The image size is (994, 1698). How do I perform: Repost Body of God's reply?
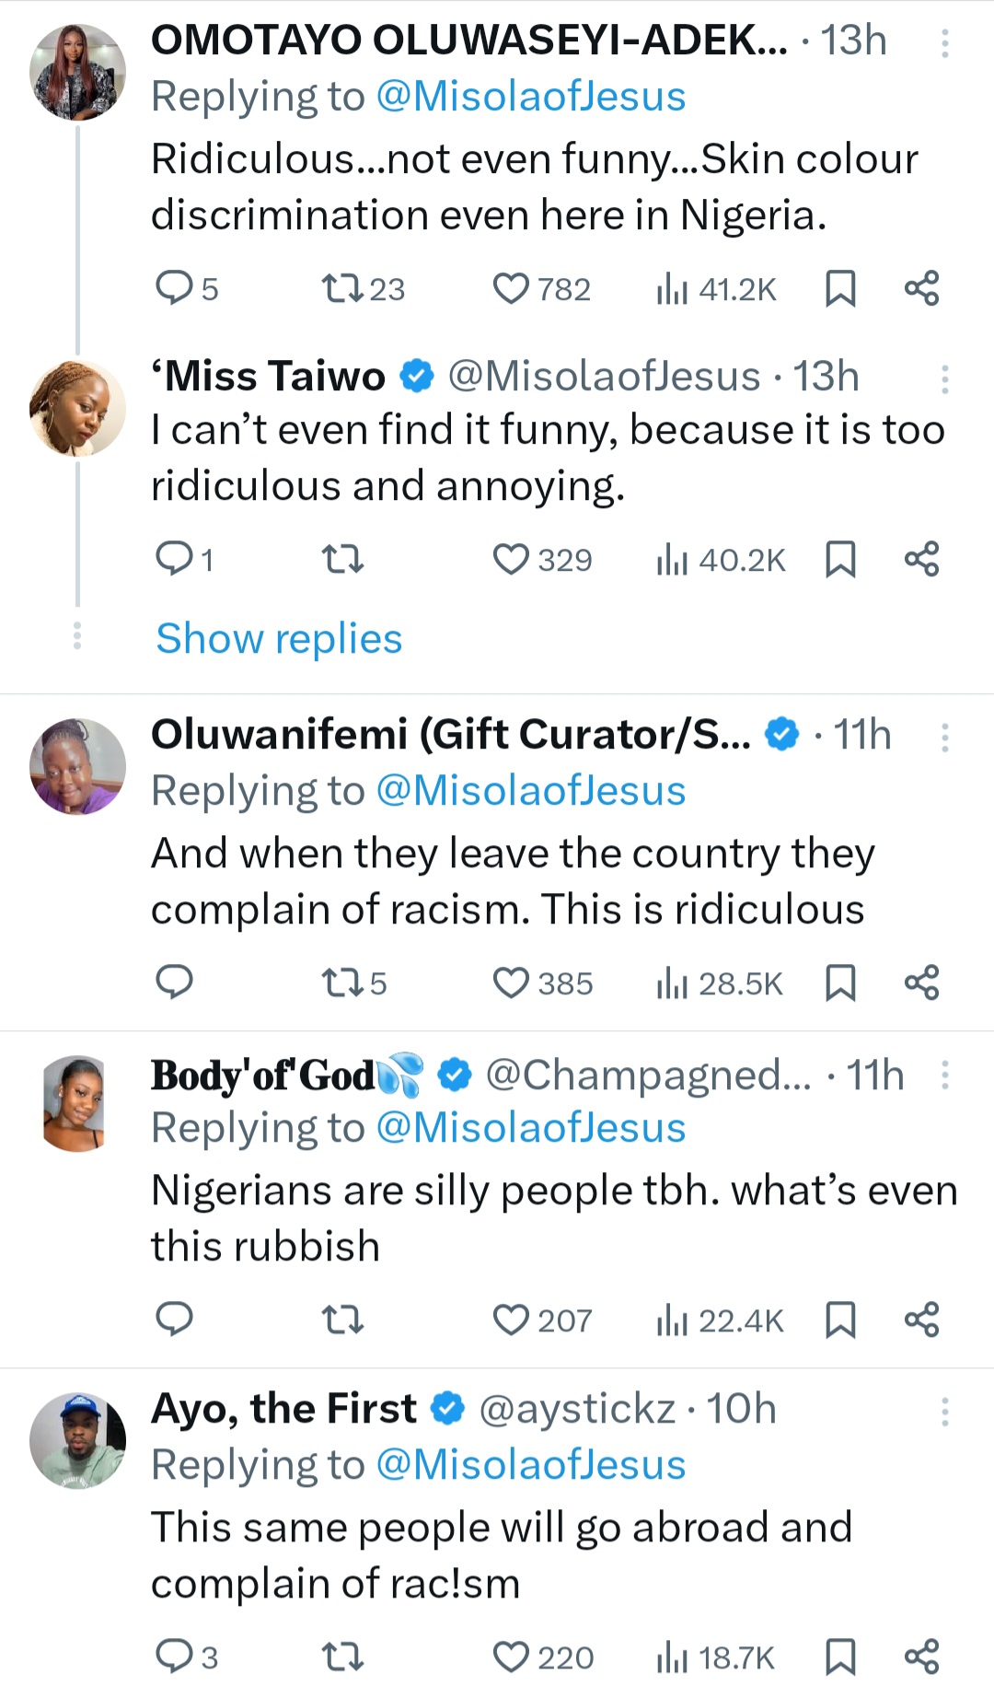point(341,1320)
